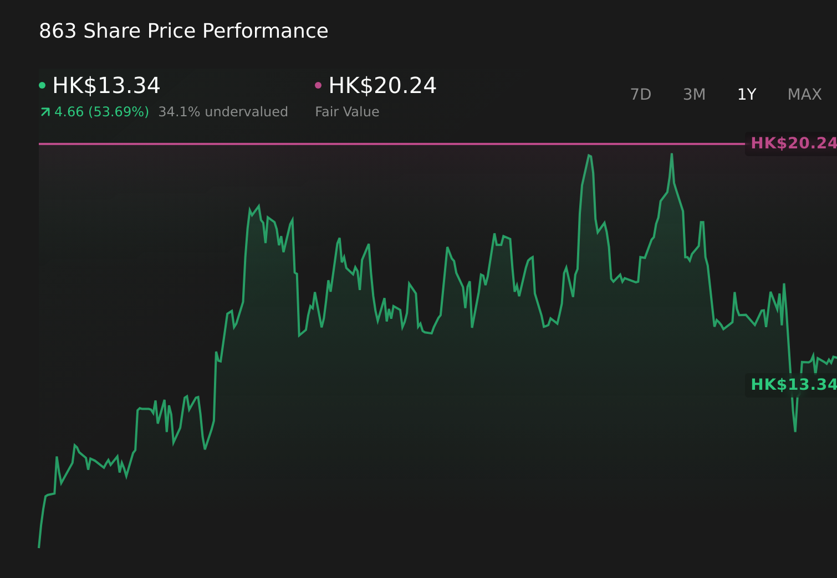Expand the Fair Value details section
The height and width of the screenshot is (578, 837).
(x=347, y=111)
